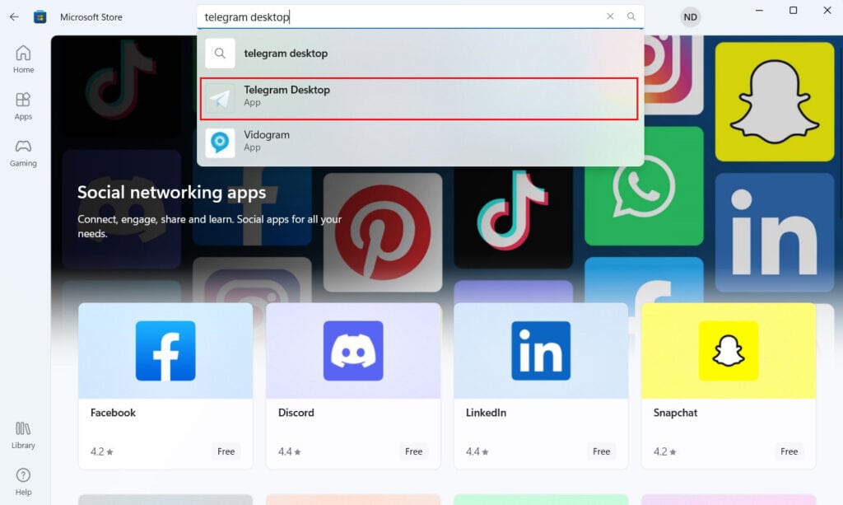Go back with the back arrow

[x=14, y=16]
